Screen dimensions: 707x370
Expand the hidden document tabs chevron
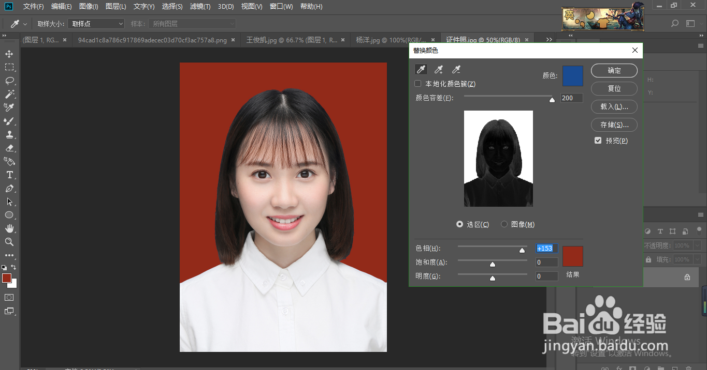(x=547, y=39)
